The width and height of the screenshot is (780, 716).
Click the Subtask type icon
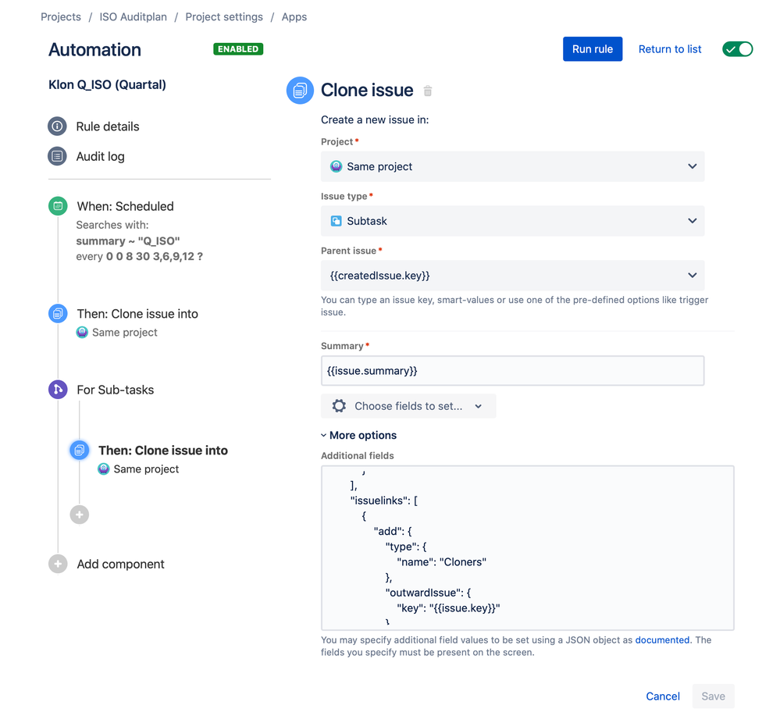point(337,221)
